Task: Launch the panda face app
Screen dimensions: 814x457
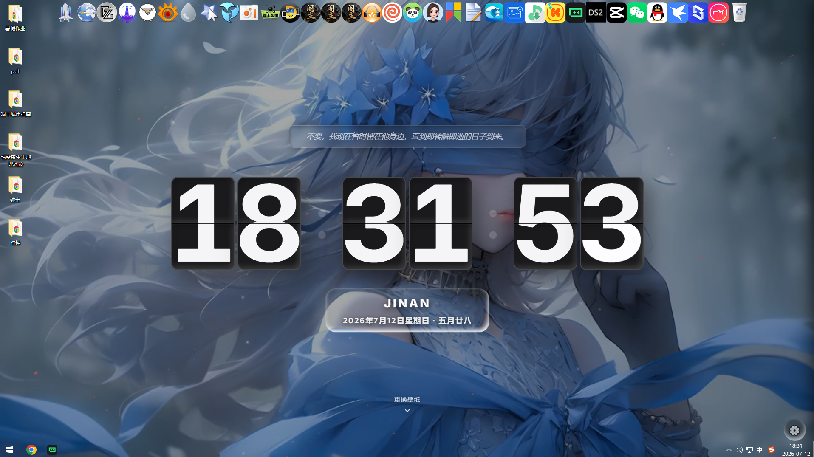Action: click(x=413, y=12)
